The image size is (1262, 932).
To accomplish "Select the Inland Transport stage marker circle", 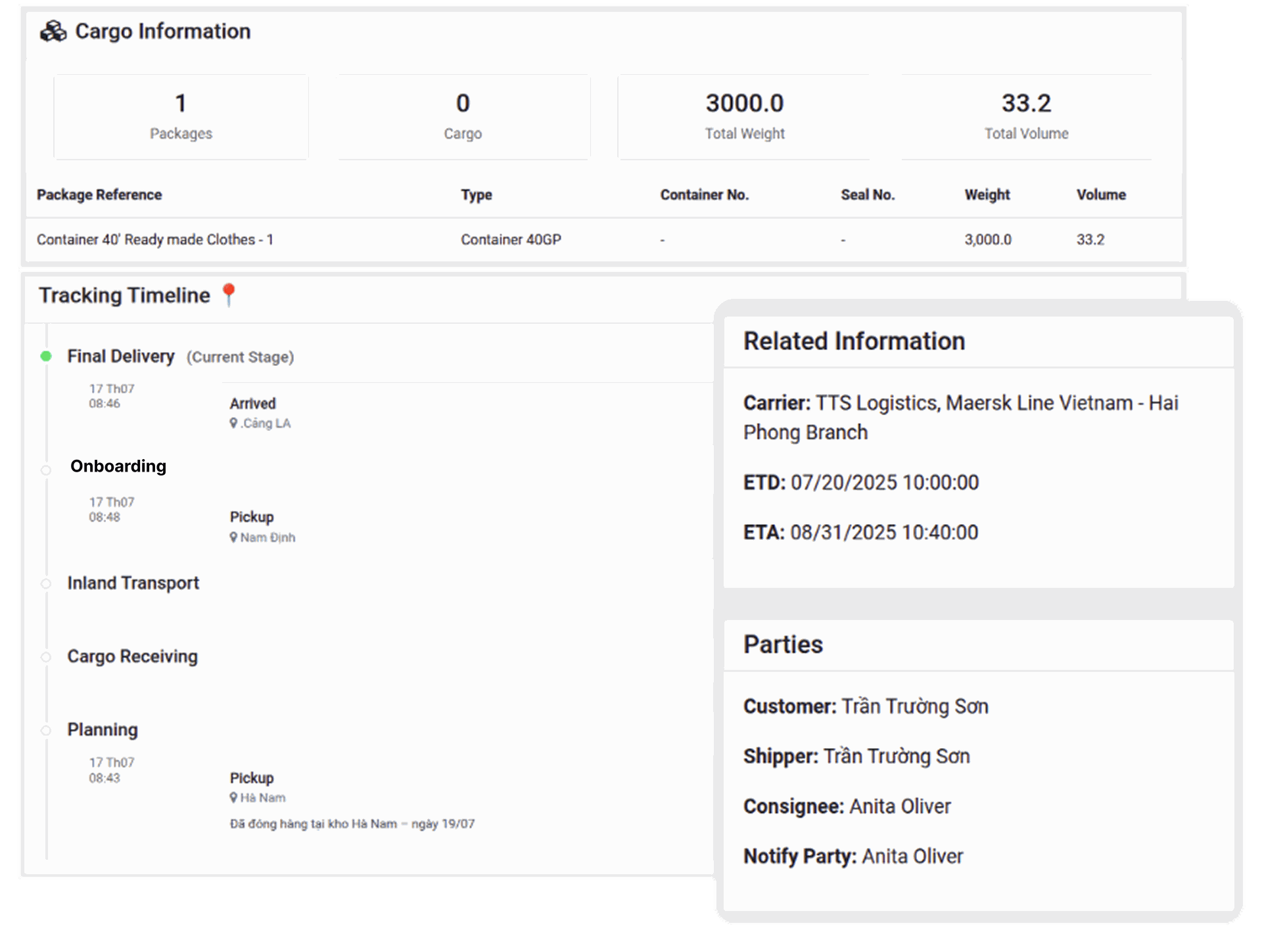I will click(x=46, y=583).
